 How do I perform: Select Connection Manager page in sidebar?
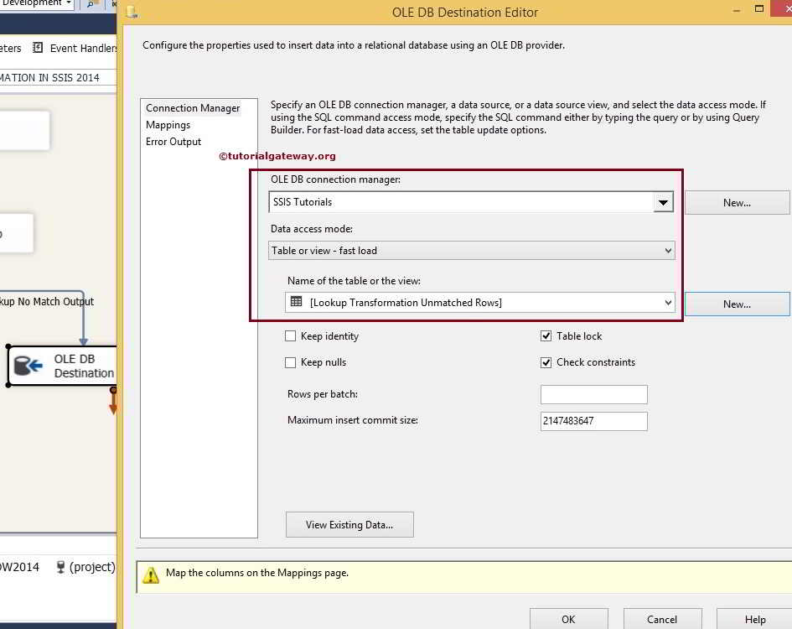pos(193,108)
